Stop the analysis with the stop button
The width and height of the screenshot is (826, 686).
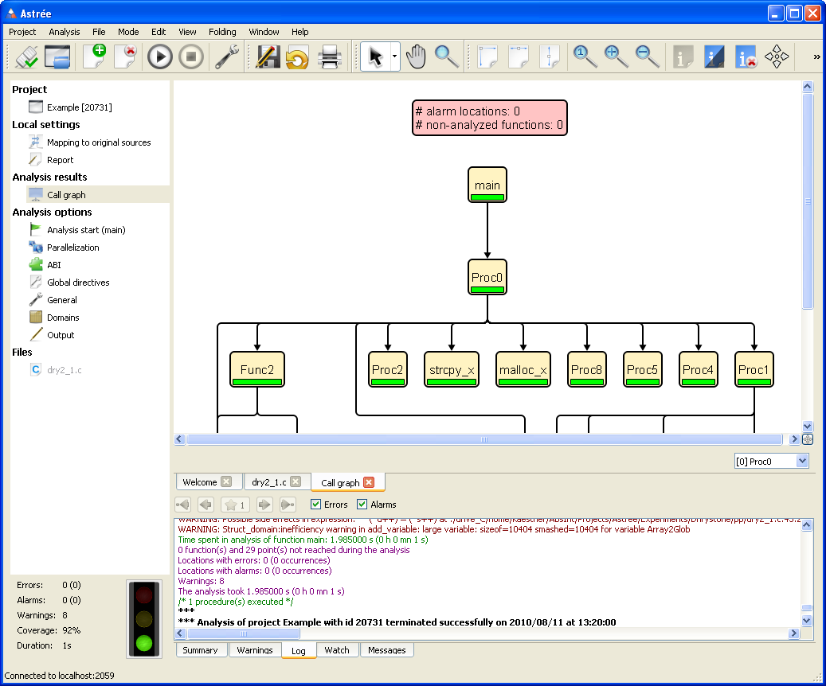pyautogui.click(x=190, y=57)
